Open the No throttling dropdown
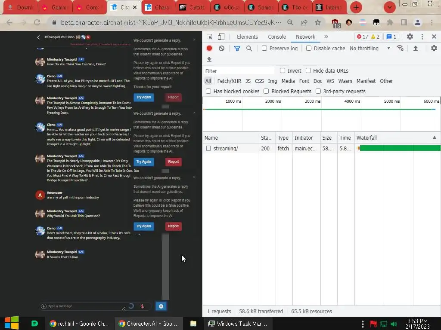The image size is (441, 330). pos(370,48)
